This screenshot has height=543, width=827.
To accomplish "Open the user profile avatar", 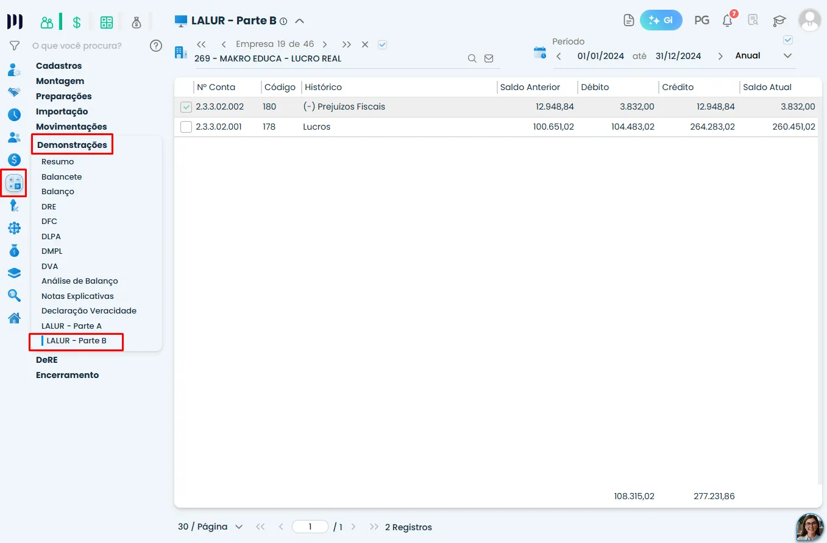I will click(x=810, y=20).
